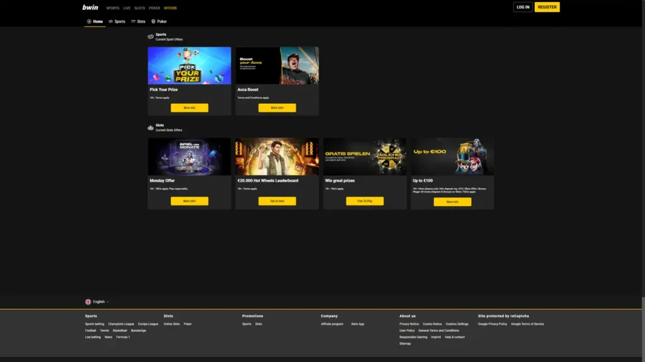Click the Home tab icon

[89, 21]
